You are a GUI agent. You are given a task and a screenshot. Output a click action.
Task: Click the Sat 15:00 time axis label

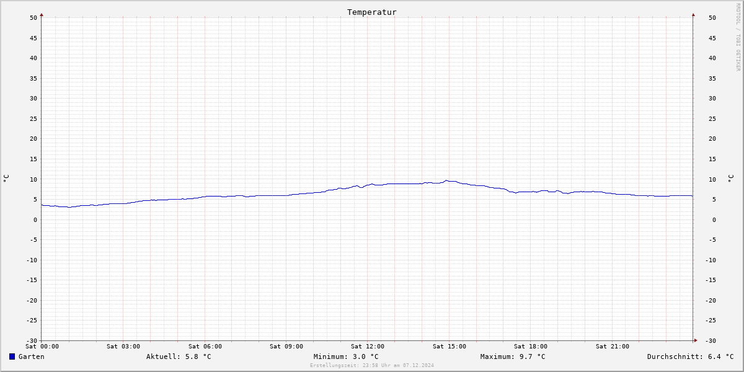click(449, 347)
